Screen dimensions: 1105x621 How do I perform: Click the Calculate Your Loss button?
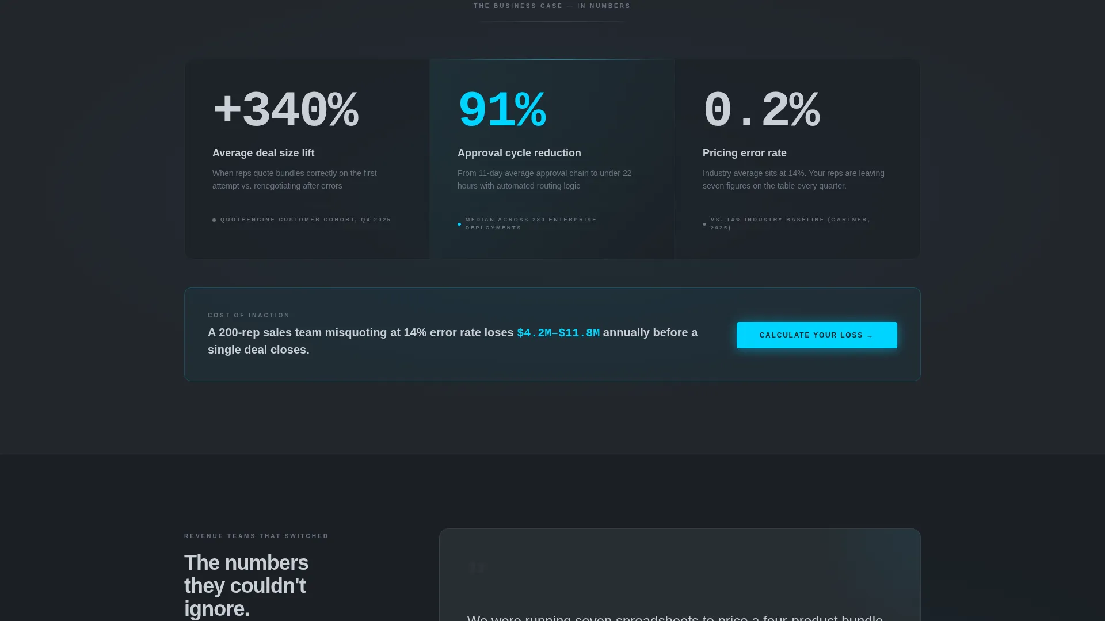pyautogui.click(x=817, y=335)
